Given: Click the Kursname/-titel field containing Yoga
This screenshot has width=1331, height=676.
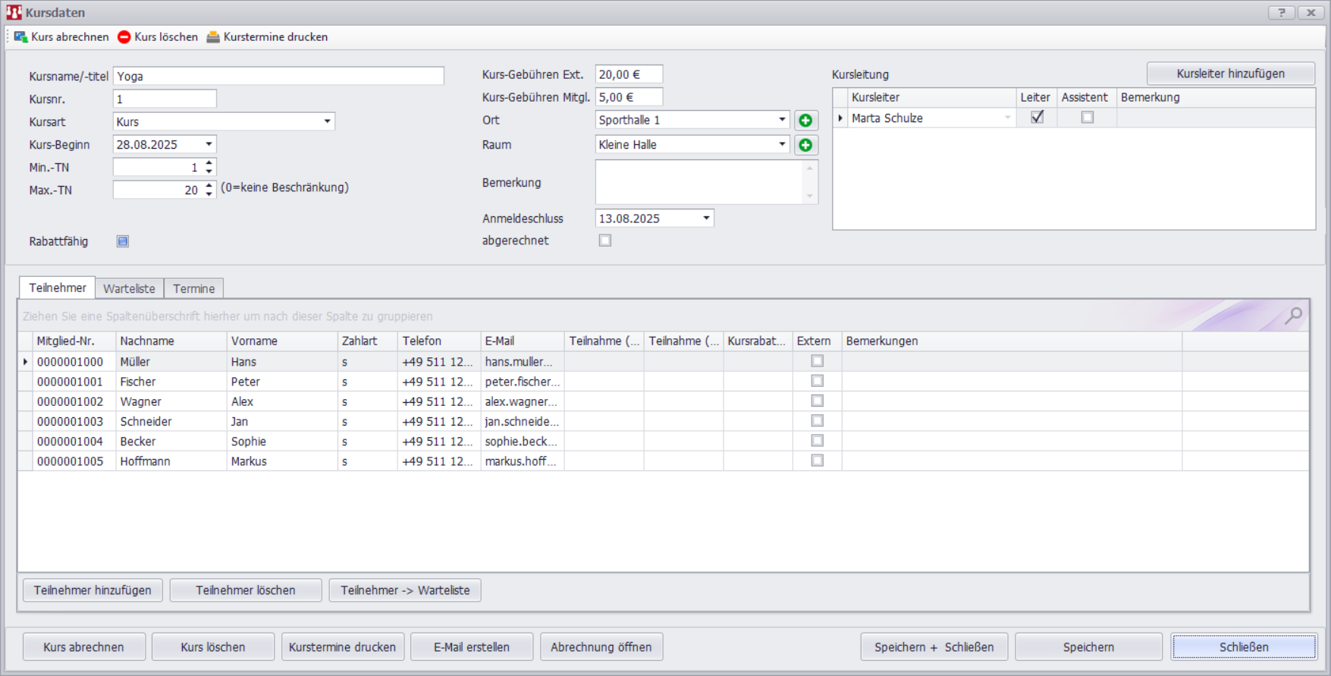Looking at the screenshot, I should (278, 76).
